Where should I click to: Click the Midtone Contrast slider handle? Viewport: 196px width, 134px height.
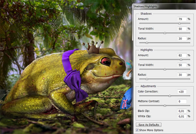(165, 106)
